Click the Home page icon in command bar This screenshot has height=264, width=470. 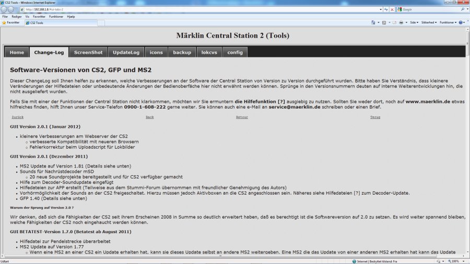373,22
